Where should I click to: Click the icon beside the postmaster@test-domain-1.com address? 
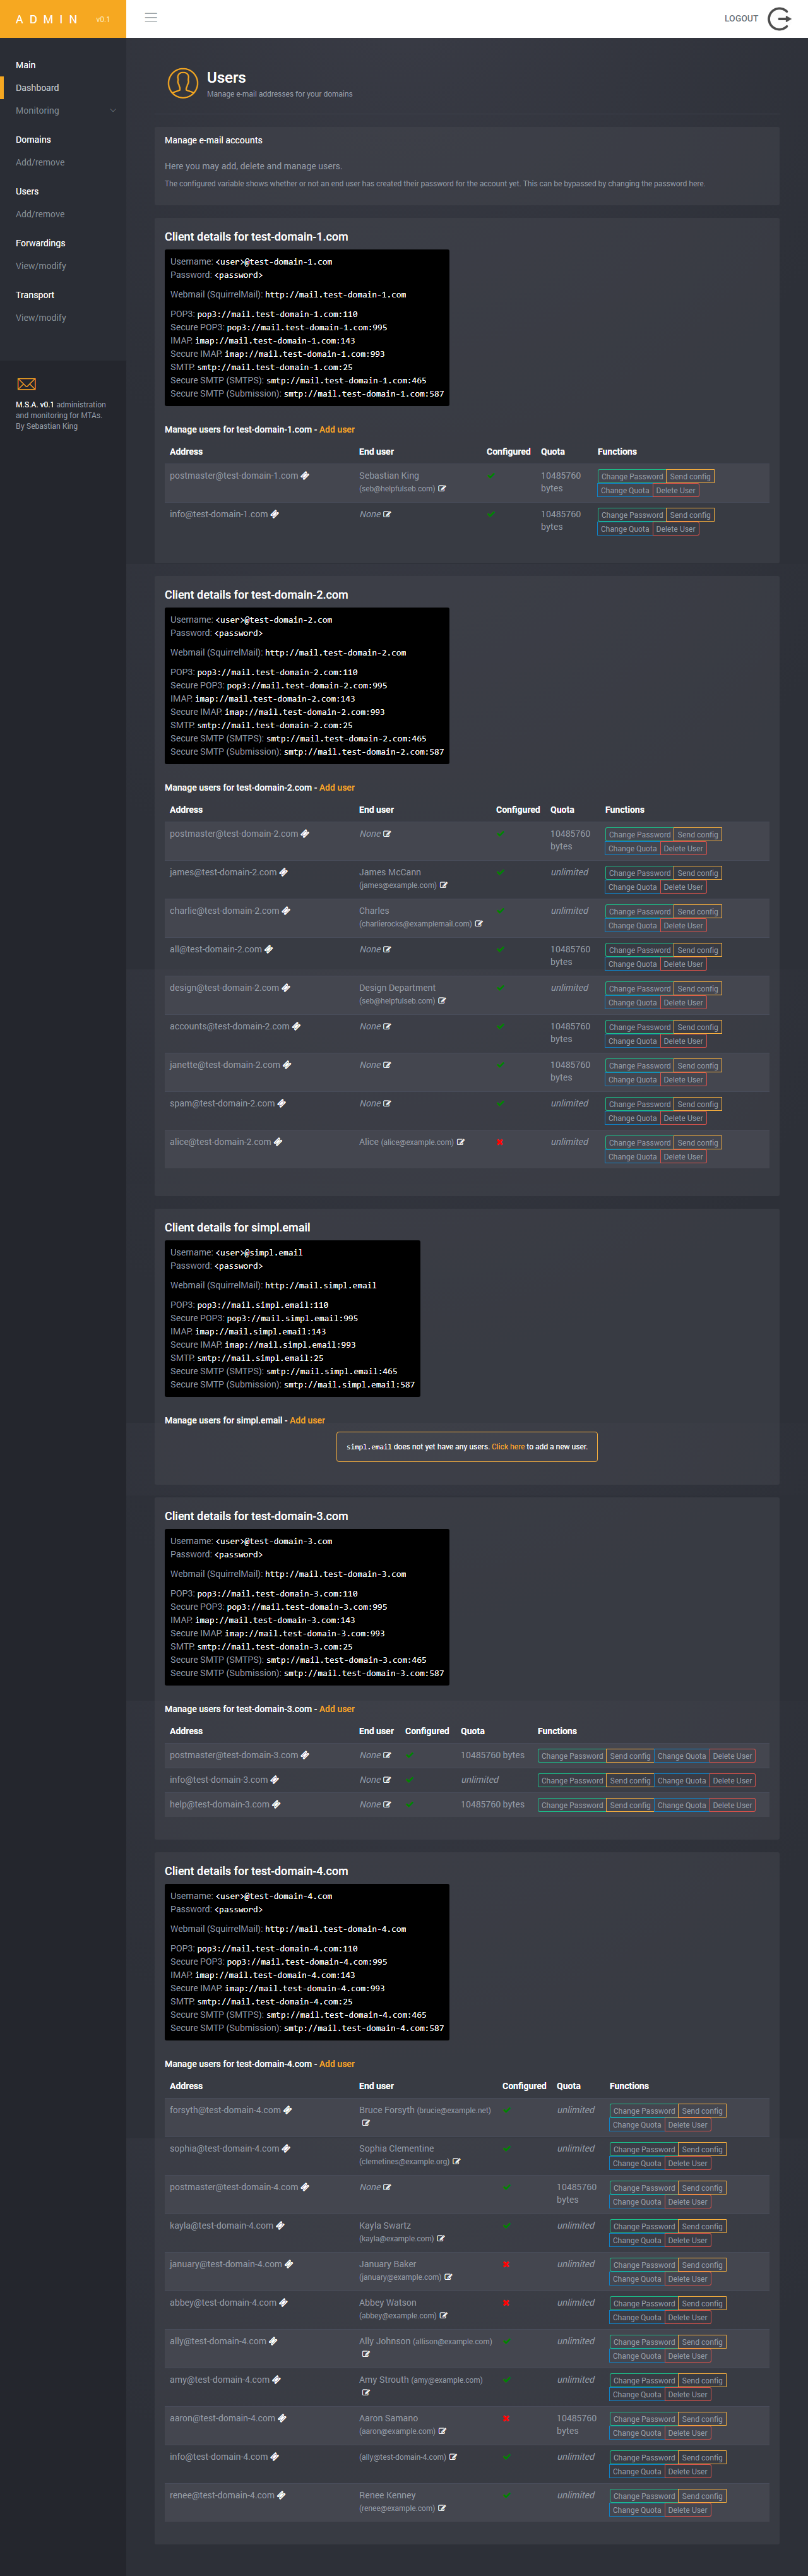coord(305,476)
